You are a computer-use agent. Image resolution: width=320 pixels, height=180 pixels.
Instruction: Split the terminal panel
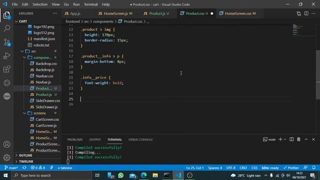291,139
